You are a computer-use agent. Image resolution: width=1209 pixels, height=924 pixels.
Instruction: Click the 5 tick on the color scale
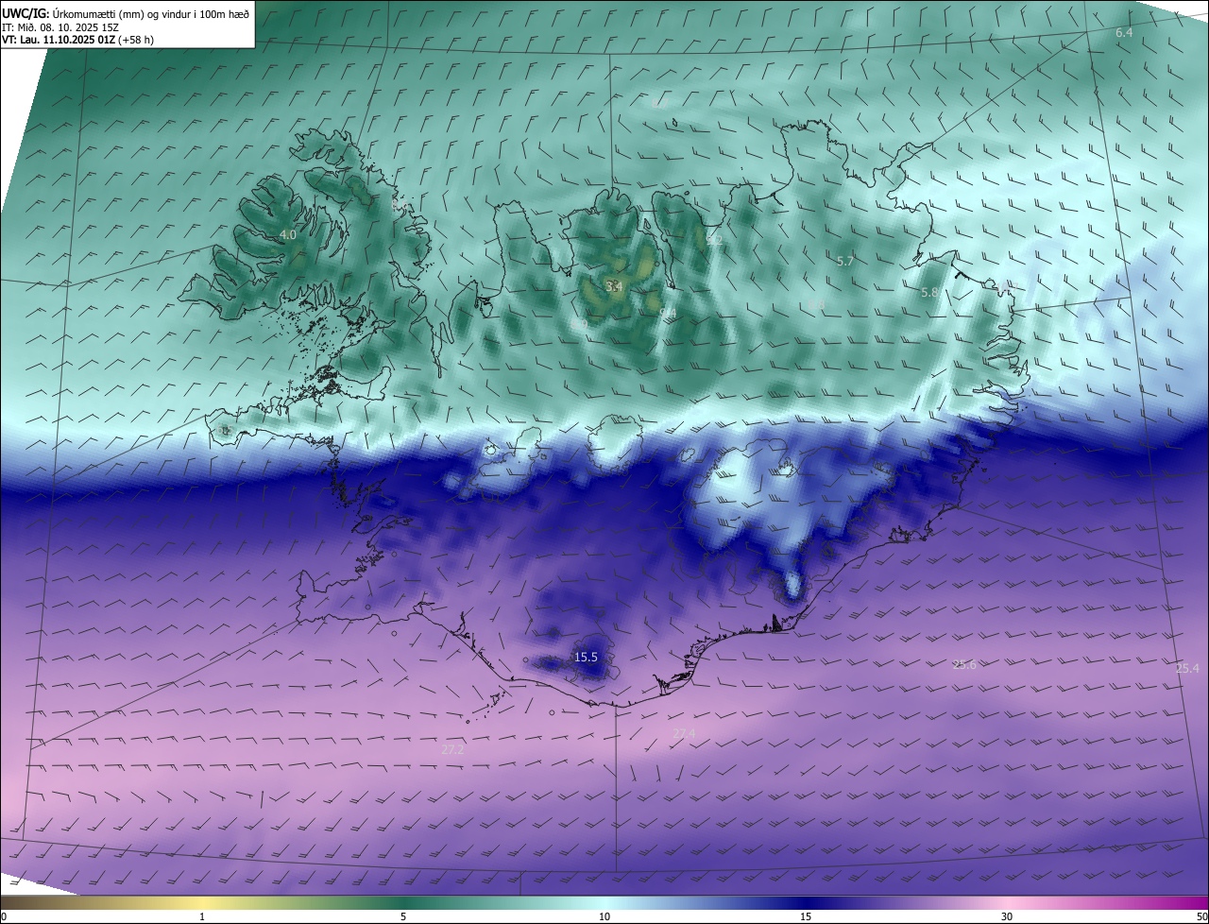[x=403, y=916]
